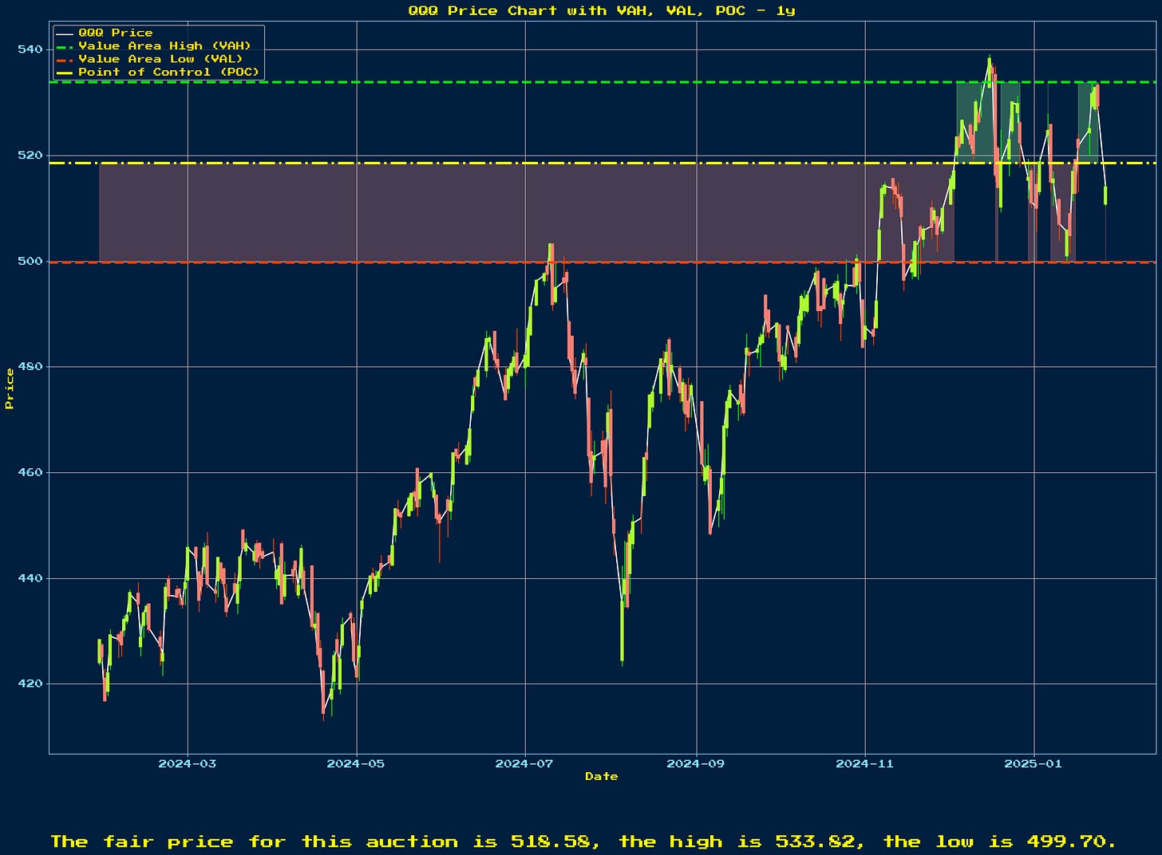Click the 2024-03 date axis label

188,763
